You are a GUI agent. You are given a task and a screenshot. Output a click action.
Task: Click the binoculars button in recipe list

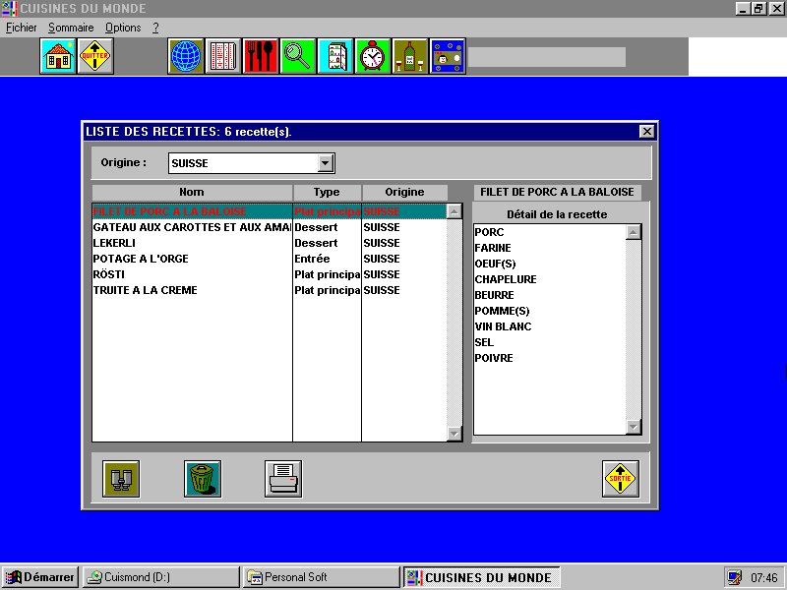click(x=121, y=479)
